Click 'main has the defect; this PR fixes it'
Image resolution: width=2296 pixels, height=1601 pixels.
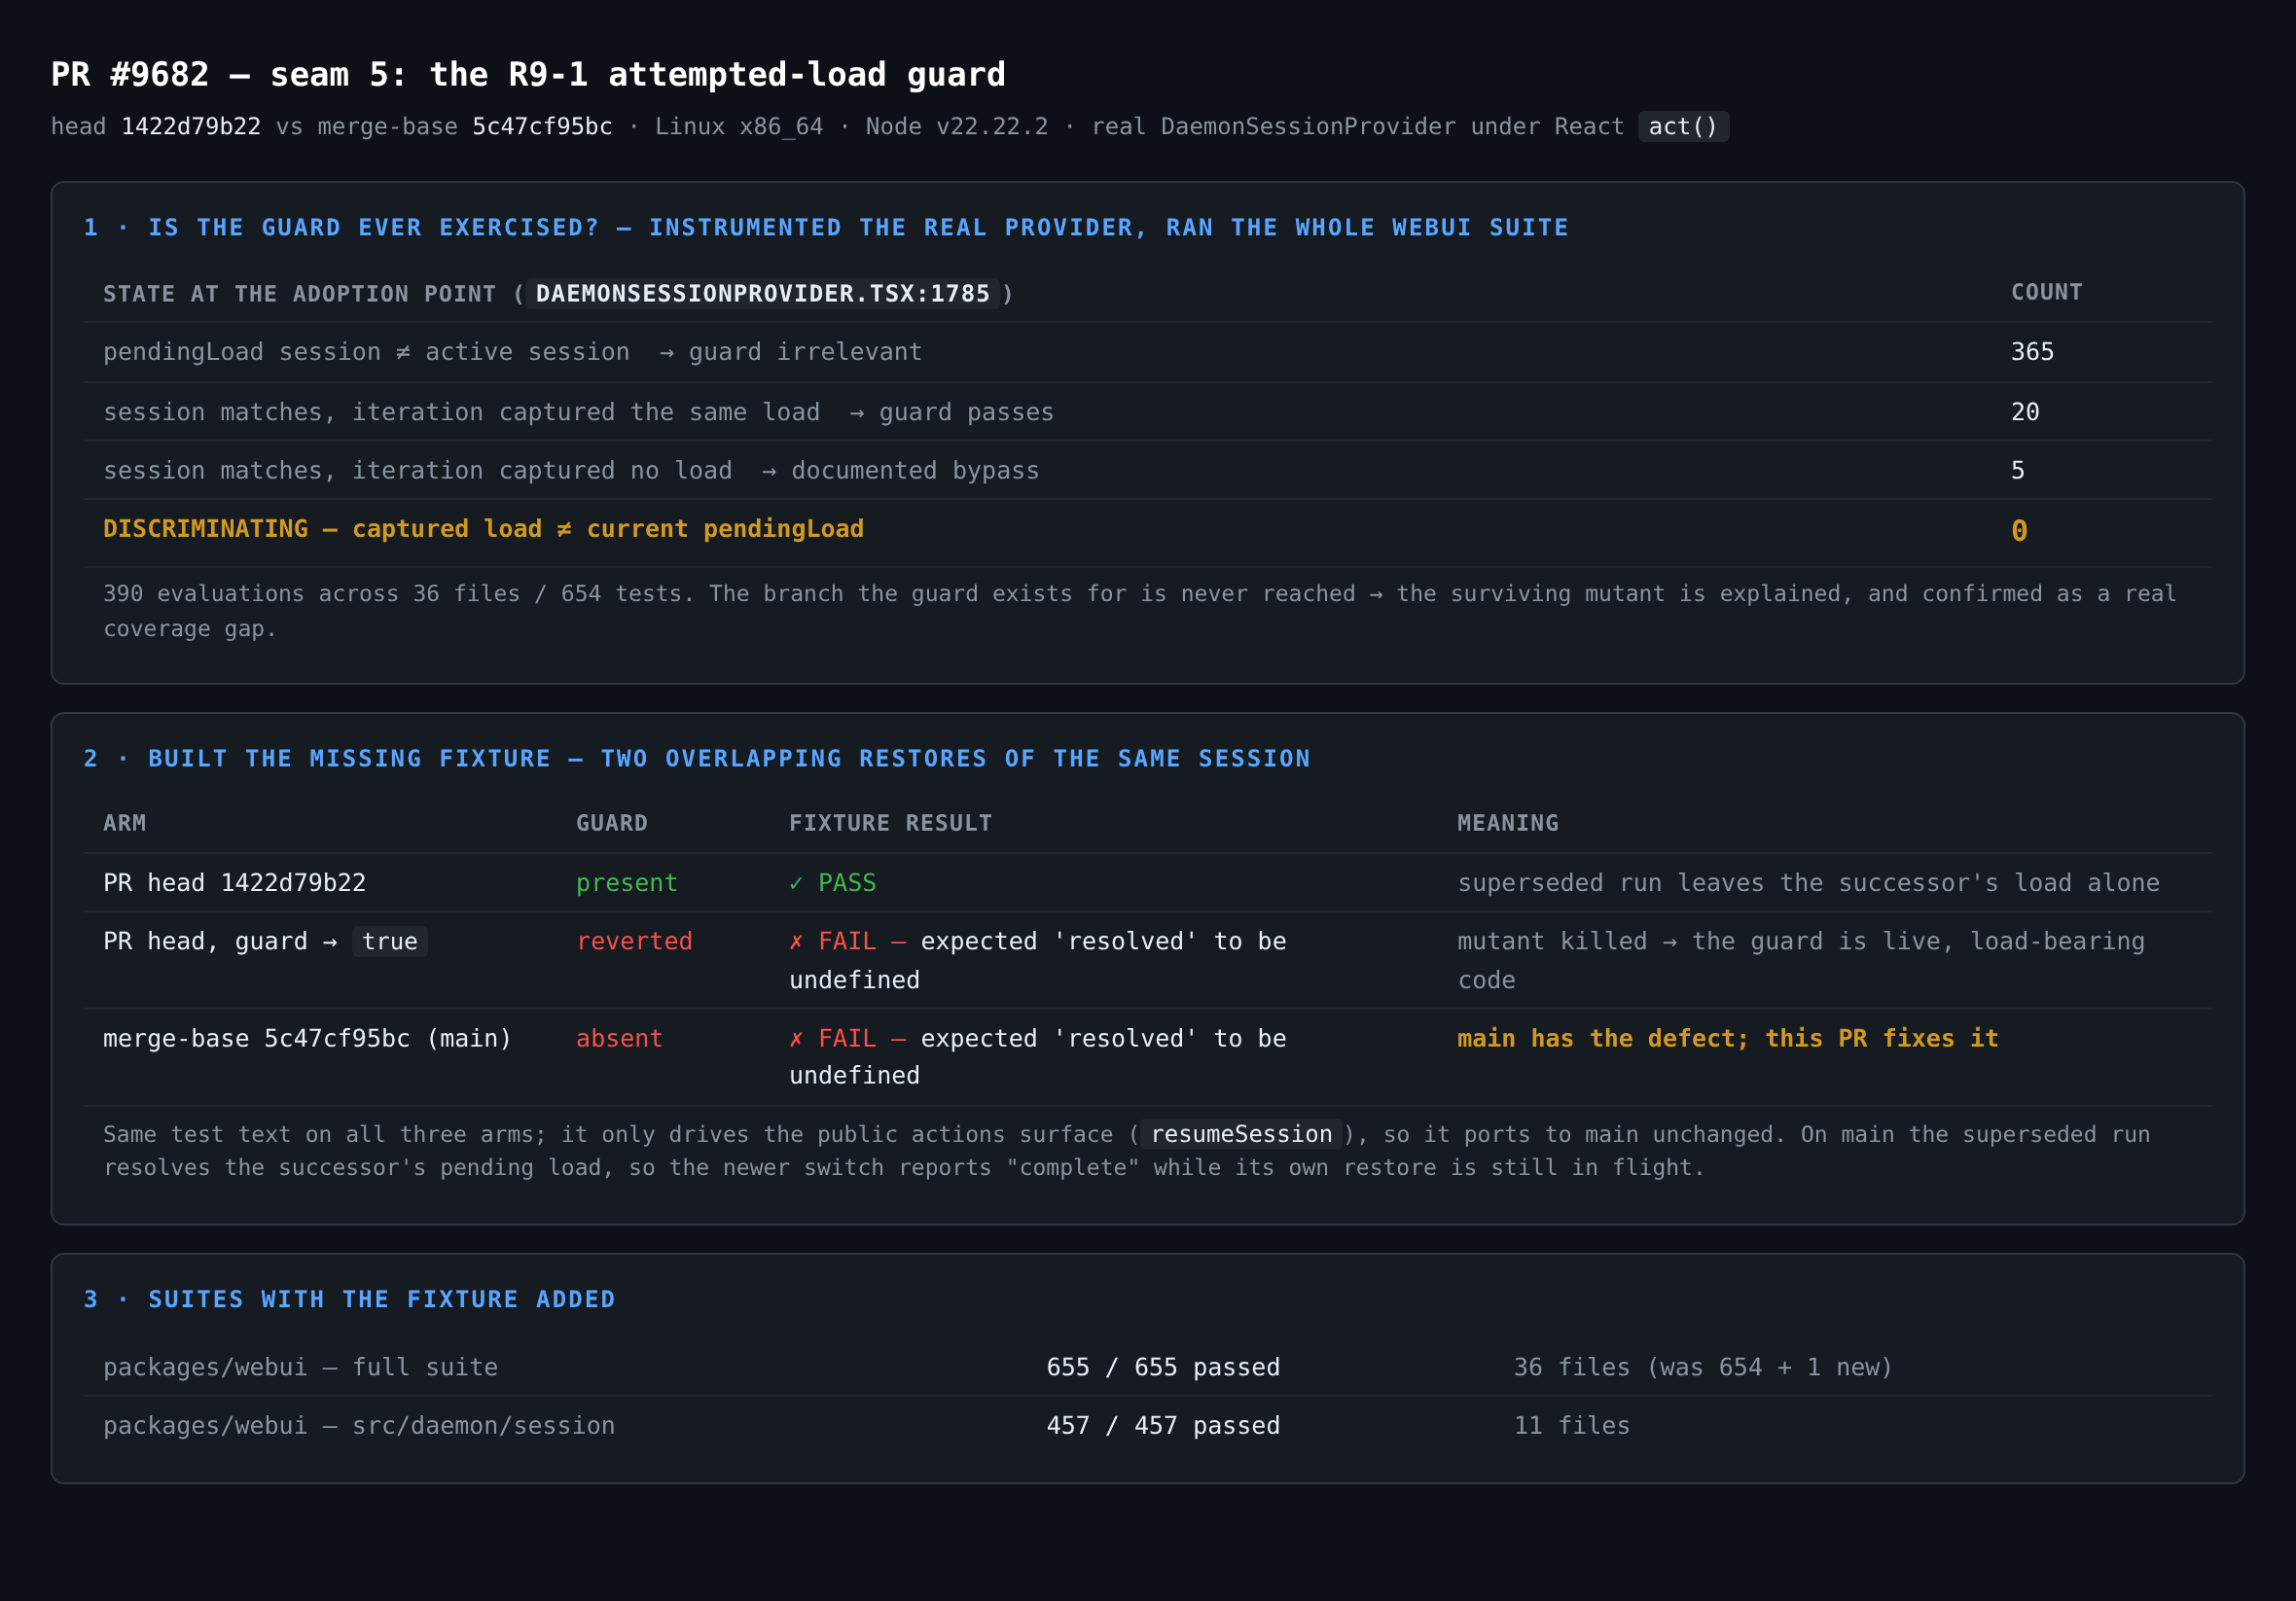tap(1727, 1038)
